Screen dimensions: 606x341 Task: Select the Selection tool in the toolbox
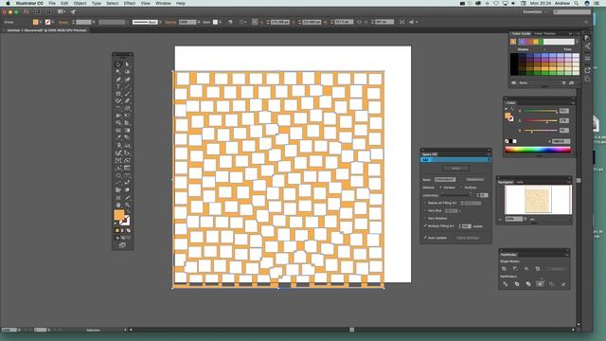pyautogui.click(x=118, y=64)
